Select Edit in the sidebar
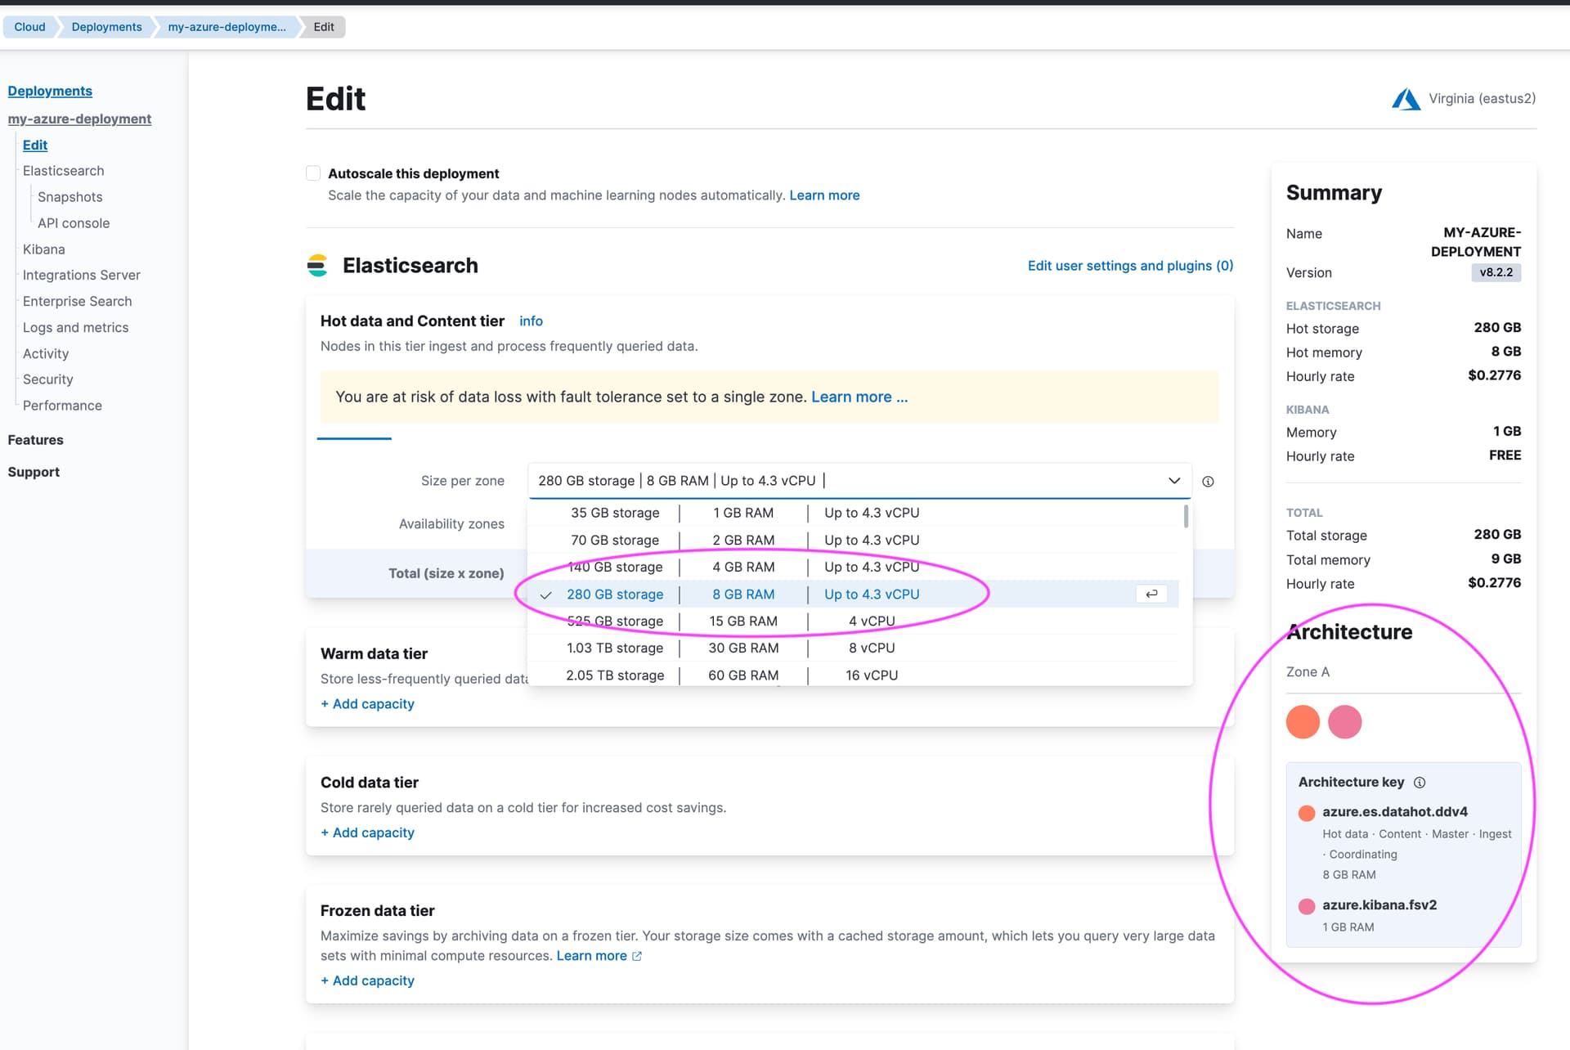This screenshot has height=1050, width=1570. 35,145
